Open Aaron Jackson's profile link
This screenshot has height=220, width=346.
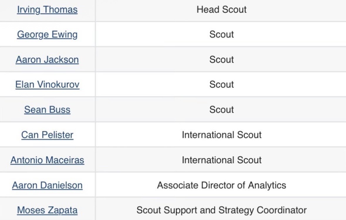pyautogui.click(x=47, y=60)
